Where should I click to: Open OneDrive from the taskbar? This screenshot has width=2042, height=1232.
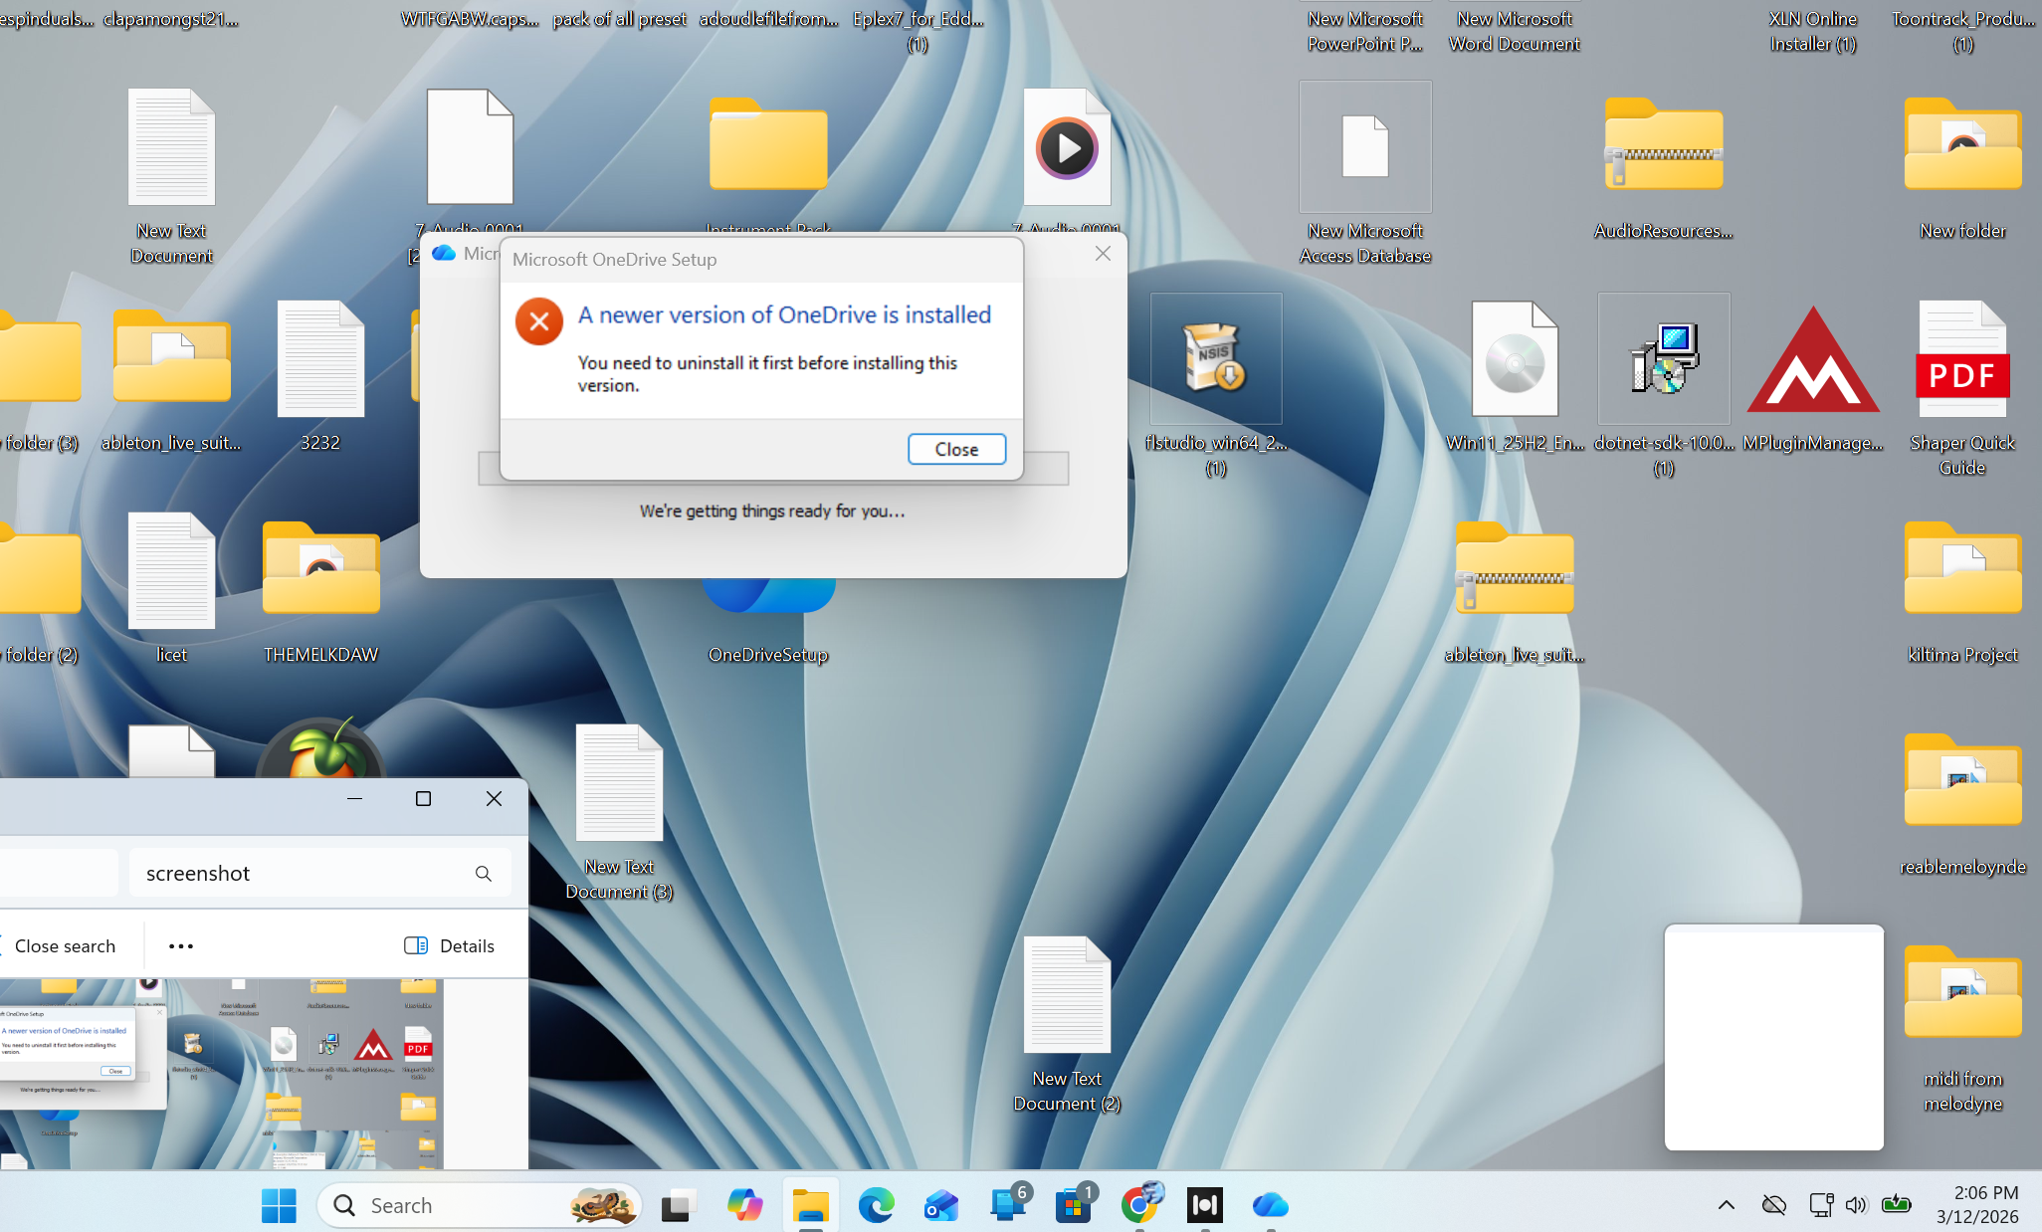click(x=1270, y=1205)
